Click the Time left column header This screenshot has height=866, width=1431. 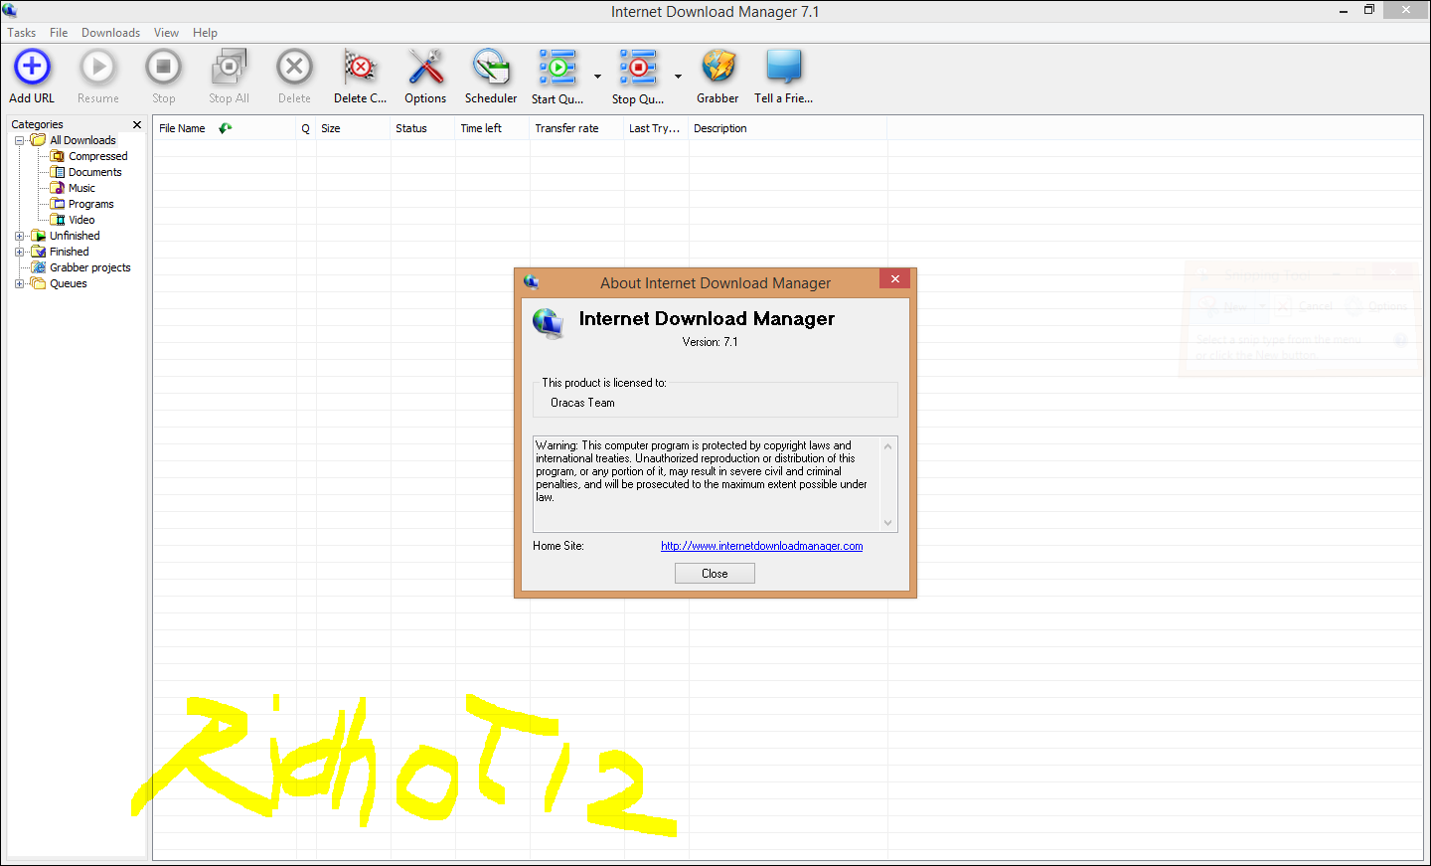(492, 128)
